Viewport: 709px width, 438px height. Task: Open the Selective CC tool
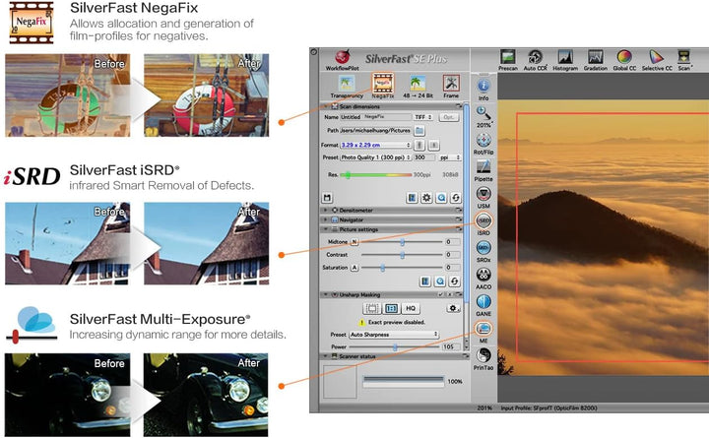click(x=656, y=59)
